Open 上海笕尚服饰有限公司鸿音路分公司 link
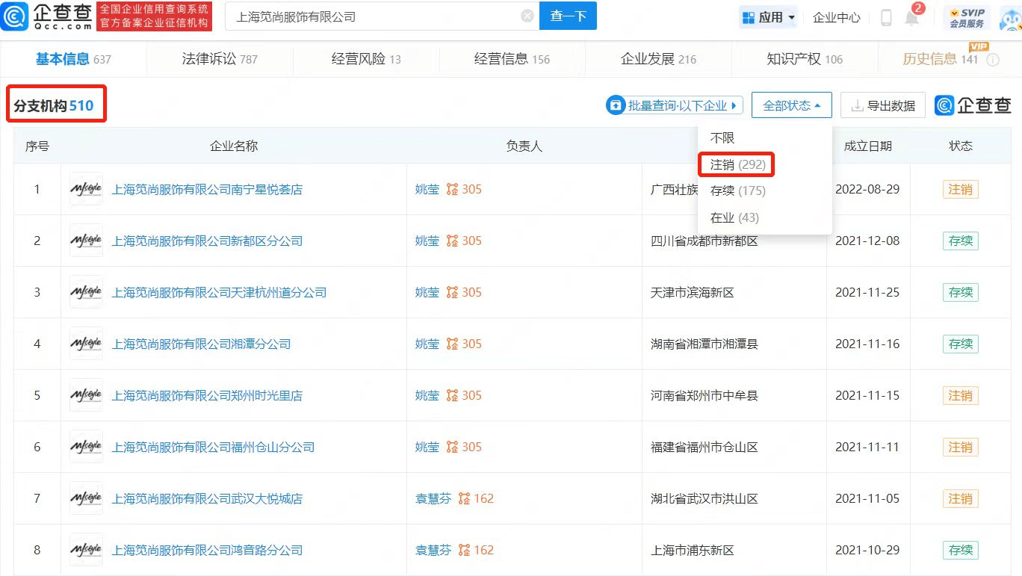 pyautogui.click(x=207, y=551)
